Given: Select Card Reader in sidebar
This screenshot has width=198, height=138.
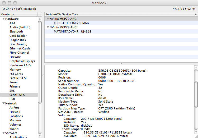Looking at the screenshot, I should pos(18,36).
